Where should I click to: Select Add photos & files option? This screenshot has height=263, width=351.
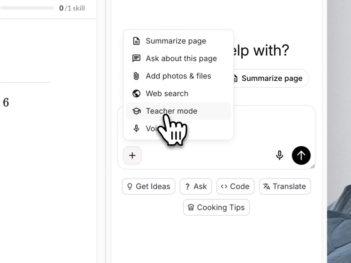tap(178, 76)
